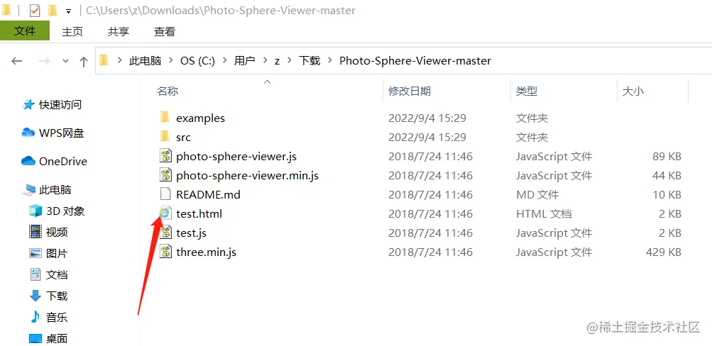
Task: Click the WPS cloud drive icon
Action: [28, 133]
